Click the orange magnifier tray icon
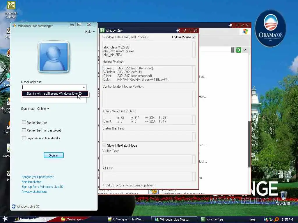This screenshot has height=223, width=298. coord(276,220)
